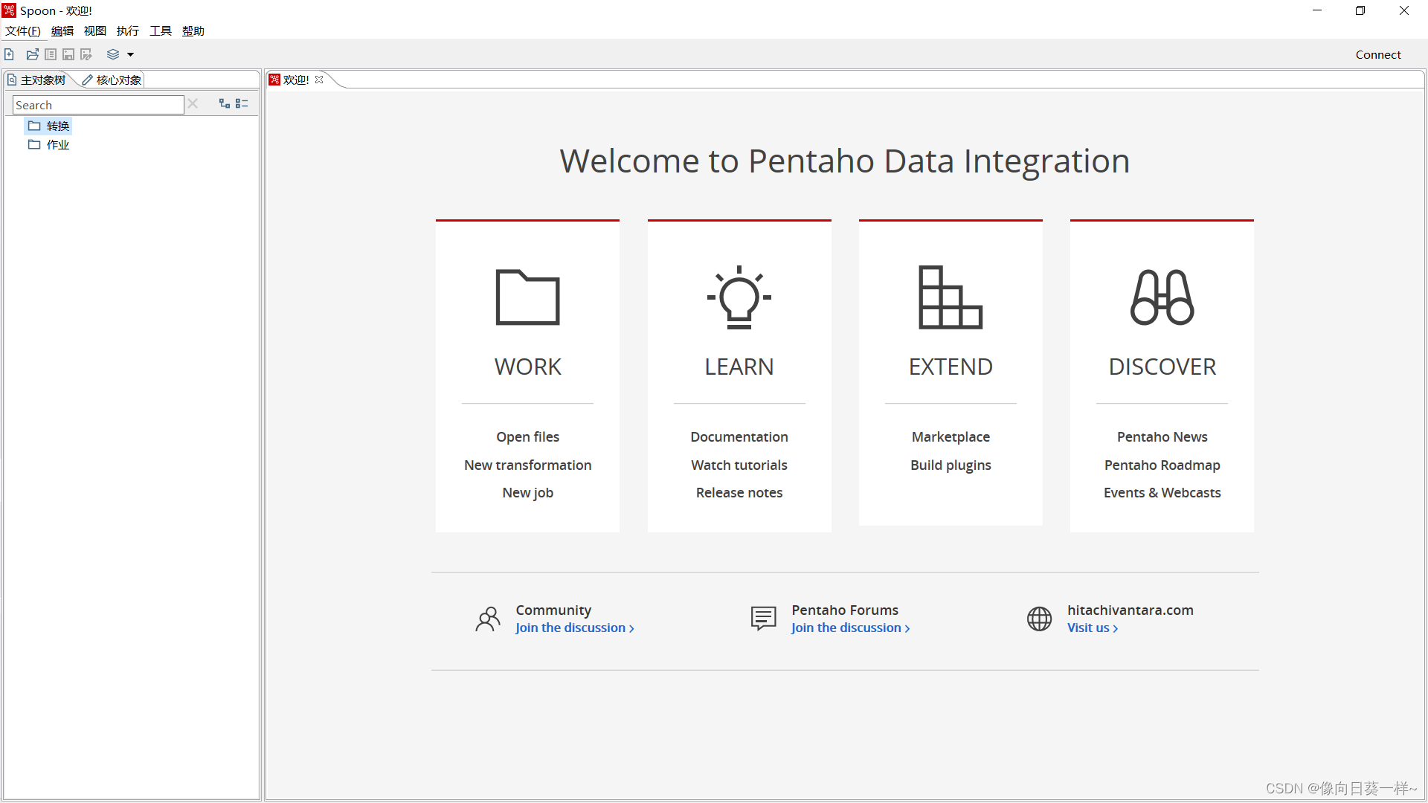This screenshot has width=1428, height=803.
Task: Click the DISCOVER binoculars icon
Action: [x=1162, y=297]
